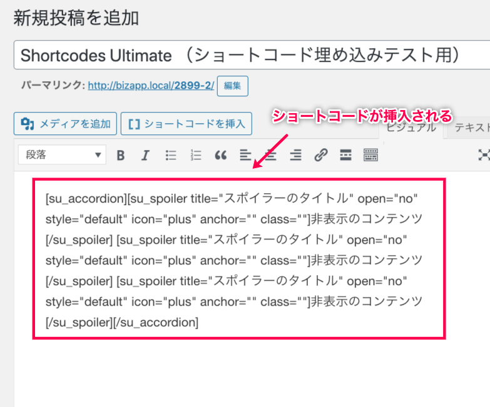The width and height of the screenshot is (490, 407).
Task: Insert a bulleted list
Action: tap(171, 155)
